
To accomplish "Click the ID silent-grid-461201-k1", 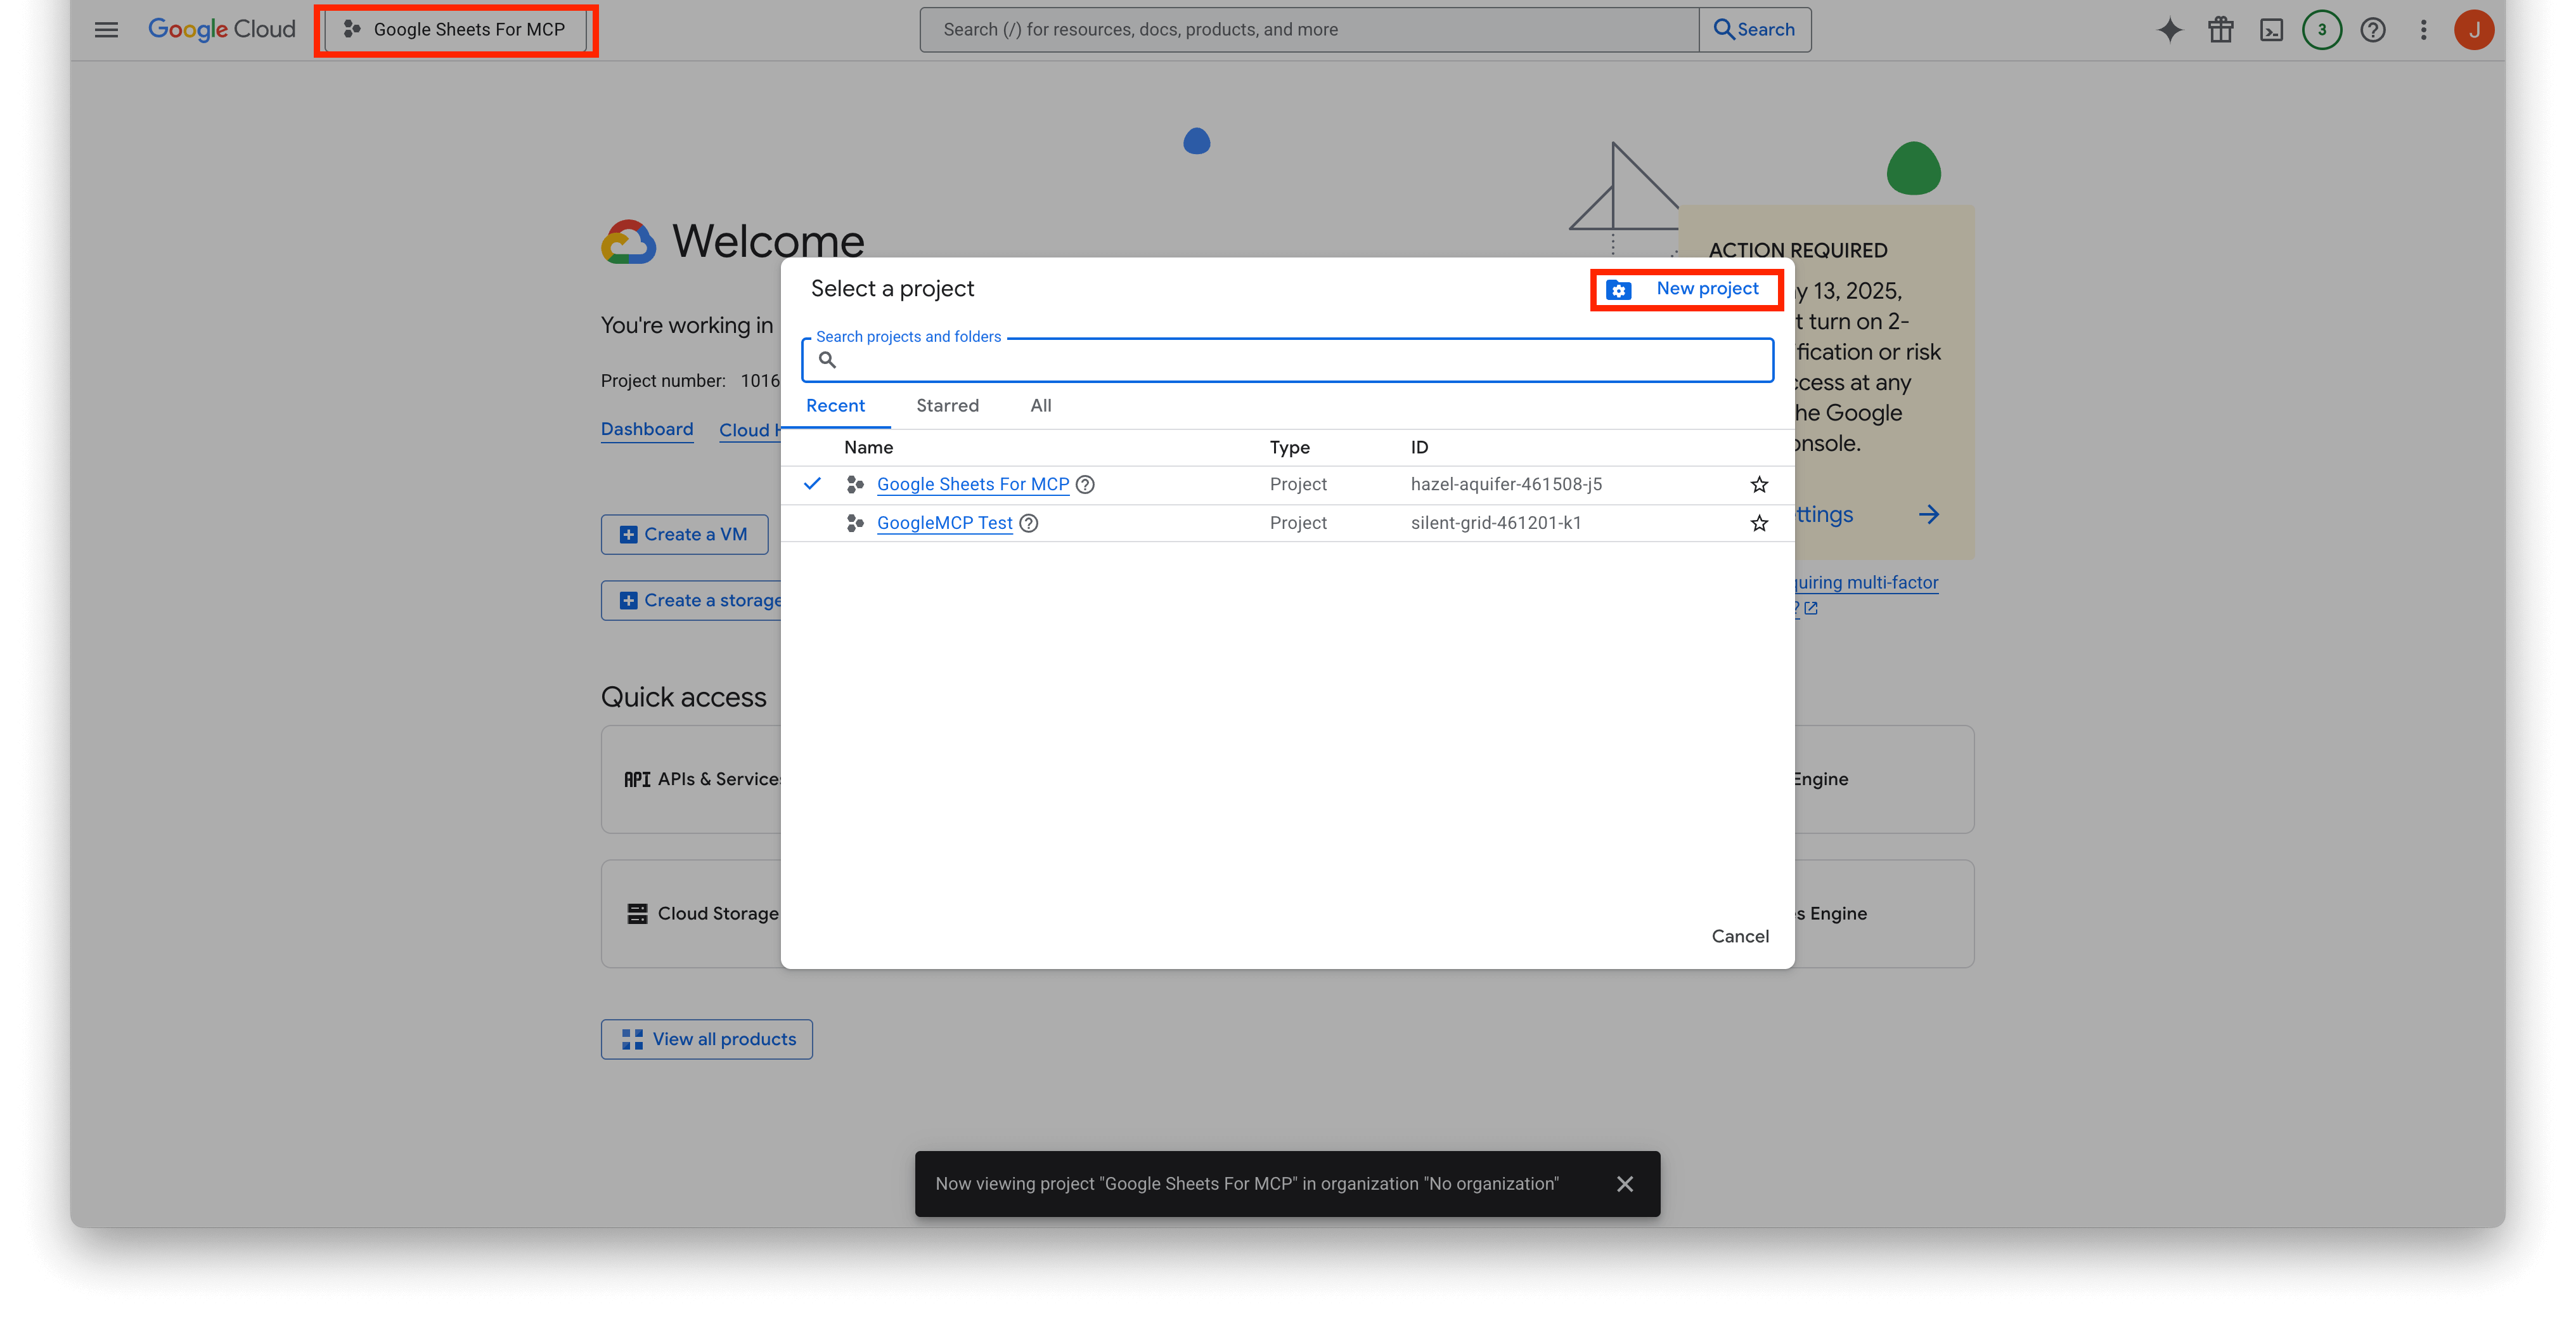I will (1496, 523).
